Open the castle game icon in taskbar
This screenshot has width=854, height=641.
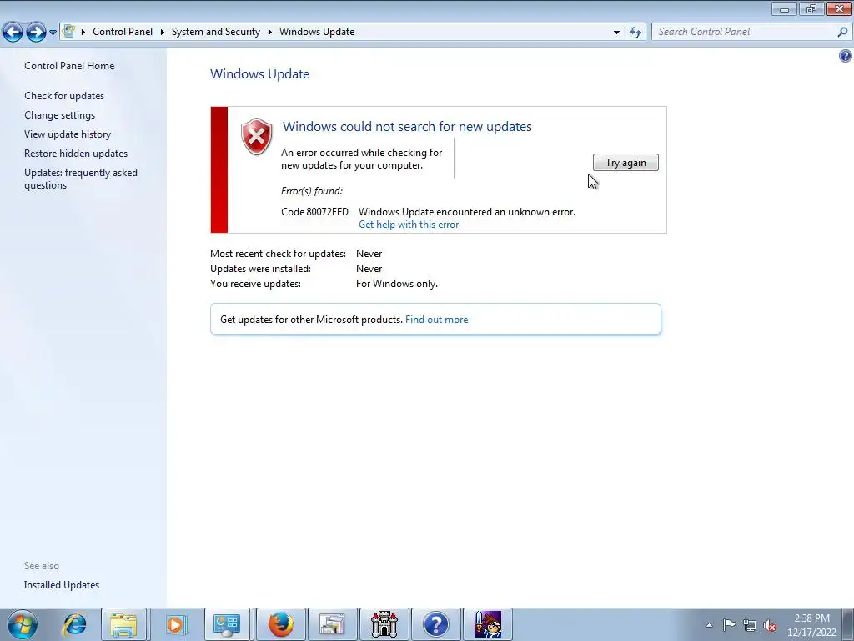click(384, 624)
